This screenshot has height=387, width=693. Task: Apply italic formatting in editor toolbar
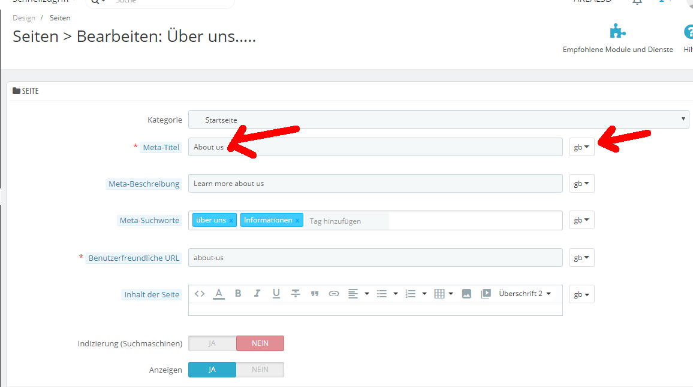pos(257,294)
